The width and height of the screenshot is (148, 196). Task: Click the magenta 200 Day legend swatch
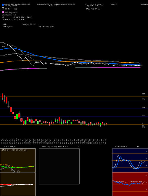[x=3, y=12]
